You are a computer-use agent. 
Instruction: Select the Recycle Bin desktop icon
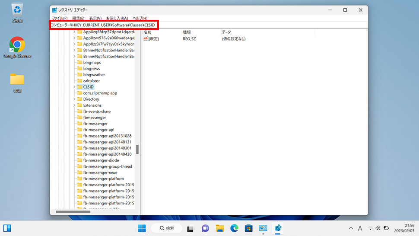(17, 13)
